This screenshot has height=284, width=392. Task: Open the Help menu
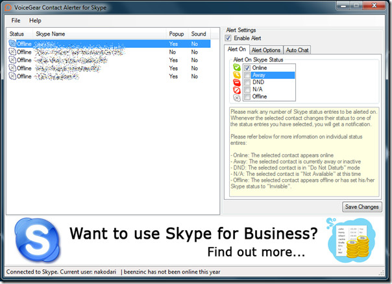[x=35, y=21]
